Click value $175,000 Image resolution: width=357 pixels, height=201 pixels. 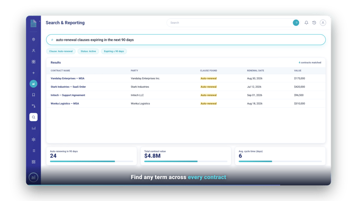299,78
